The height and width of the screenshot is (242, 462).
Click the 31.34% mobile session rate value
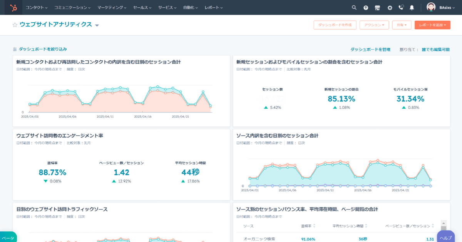click(410, 99)
